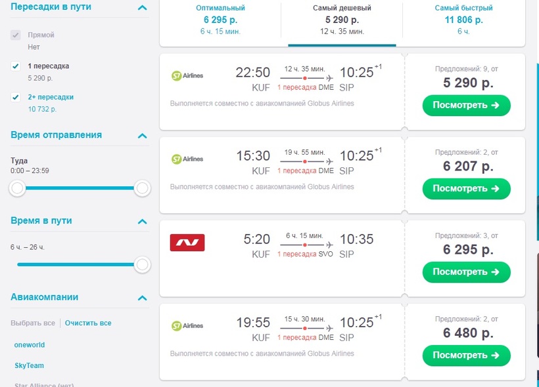Select the oneworld alliance filter
The width and height of the screenshot is (539, 387).
30,345
